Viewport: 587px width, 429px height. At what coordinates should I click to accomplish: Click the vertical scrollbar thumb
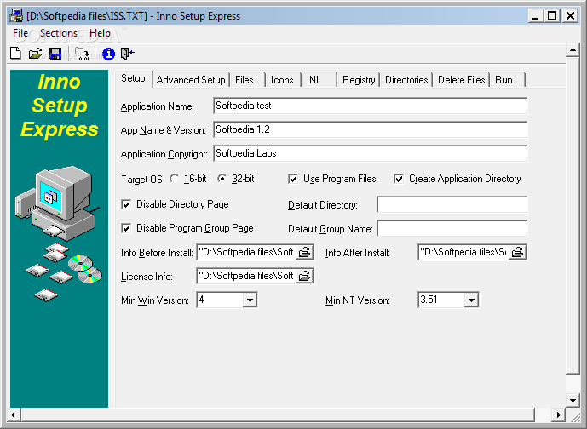pos(573,215)
